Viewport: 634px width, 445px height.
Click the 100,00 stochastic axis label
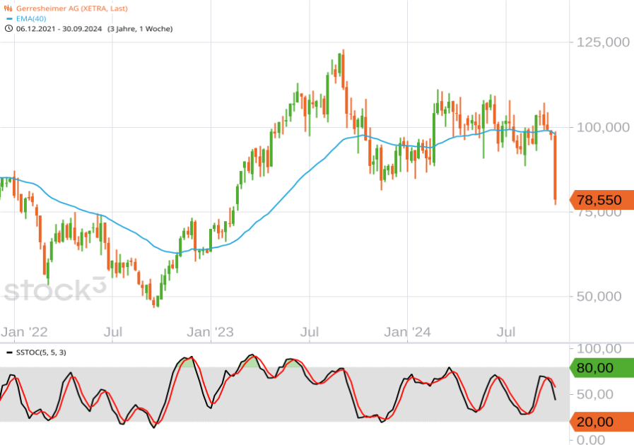pyautogui.click(x=599, y=348)
